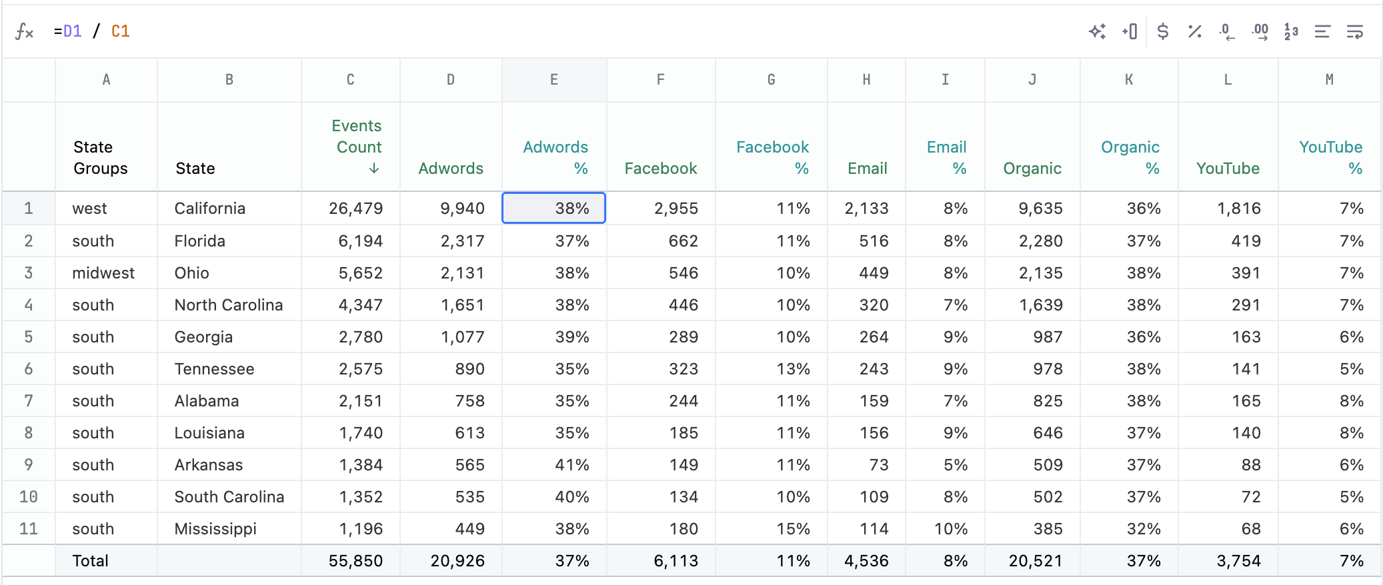Image resolution: width=1383 pixels, height=585 pixels.
Task: Select column A letter header
Action: coord(106,80)
